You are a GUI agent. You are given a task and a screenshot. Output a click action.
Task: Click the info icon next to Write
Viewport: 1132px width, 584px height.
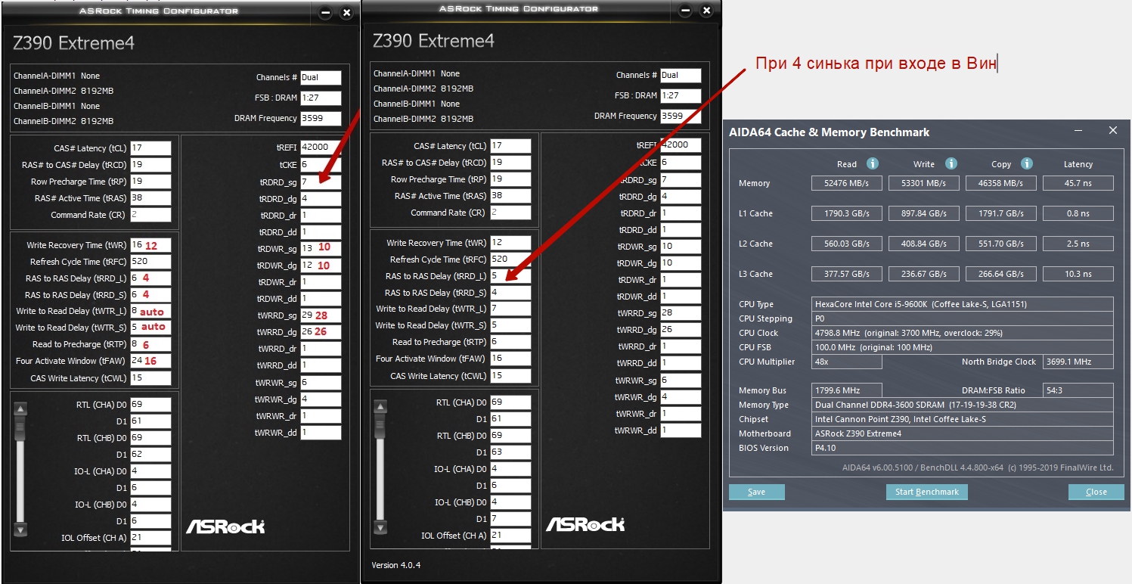coord(951,163)
